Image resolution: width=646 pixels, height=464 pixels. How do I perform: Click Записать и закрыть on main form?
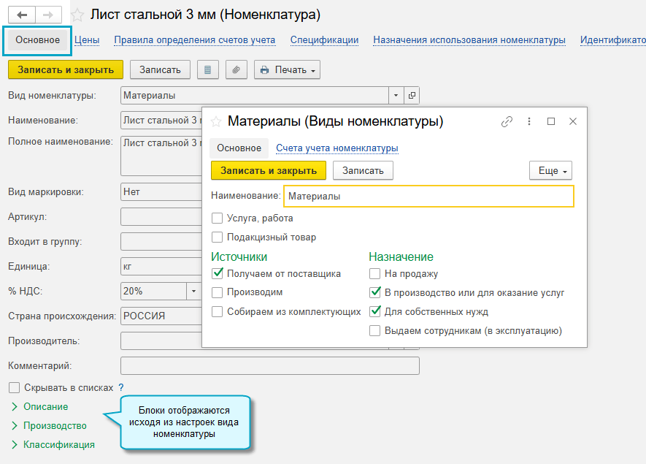pos(66,69)
